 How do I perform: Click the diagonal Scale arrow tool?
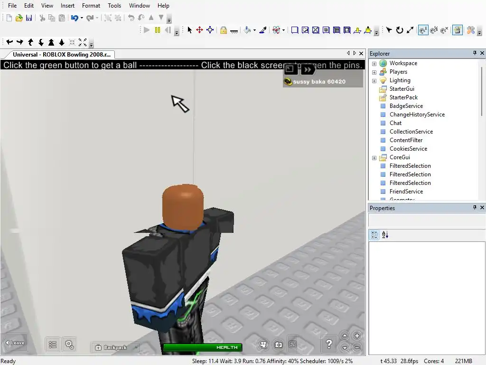(x=410, y=30)
